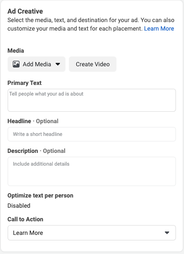Click the Description Optional label

[36, 151]
